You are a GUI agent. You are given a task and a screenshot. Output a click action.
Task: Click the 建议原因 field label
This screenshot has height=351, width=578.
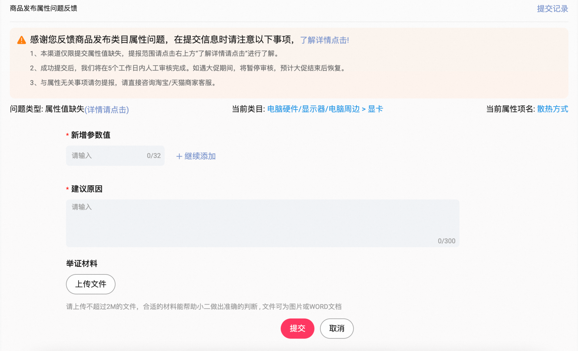(x=87, y=189)
